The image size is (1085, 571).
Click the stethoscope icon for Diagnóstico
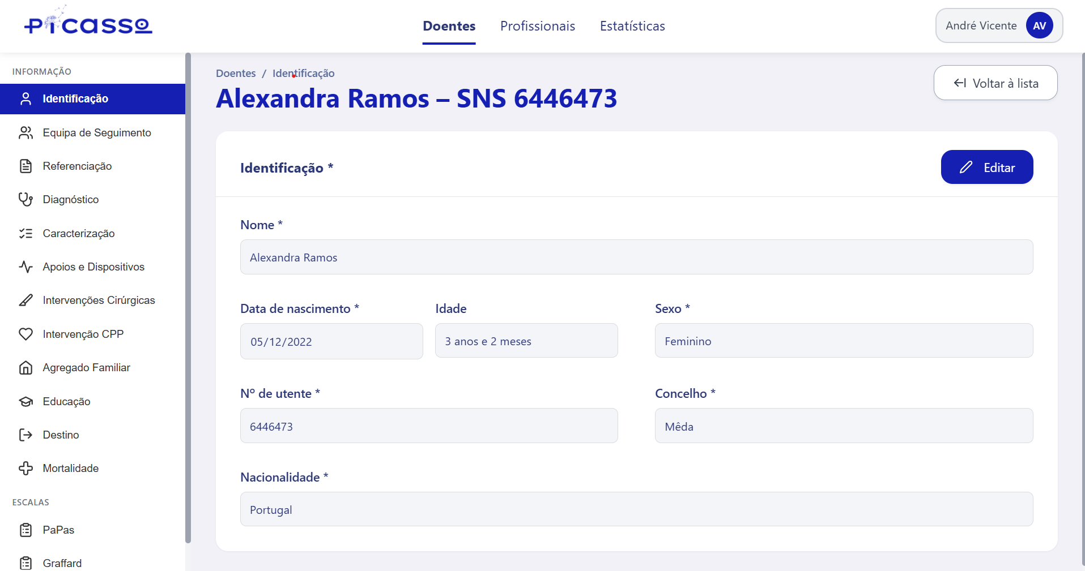coord(25,200)
